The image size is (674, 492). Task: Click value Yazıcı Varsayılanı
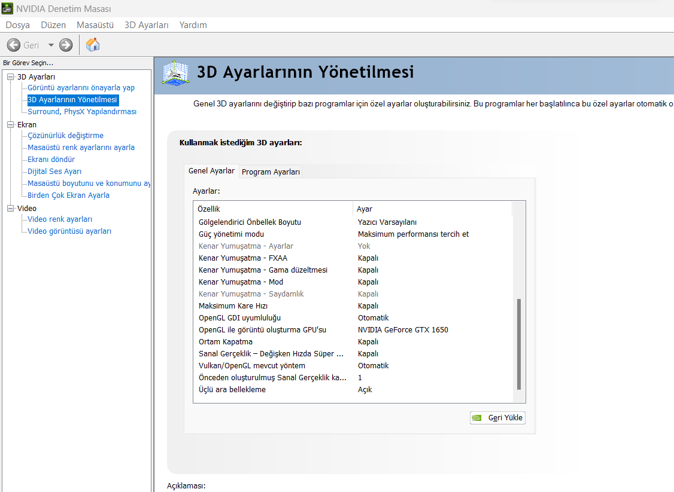click(387, 222)
